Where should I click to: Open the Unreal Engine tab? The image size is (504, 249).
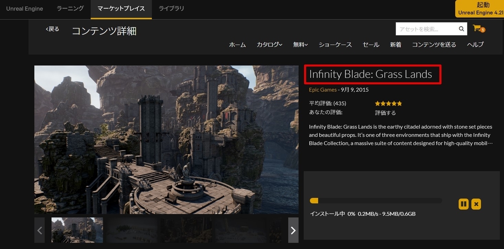24,9
